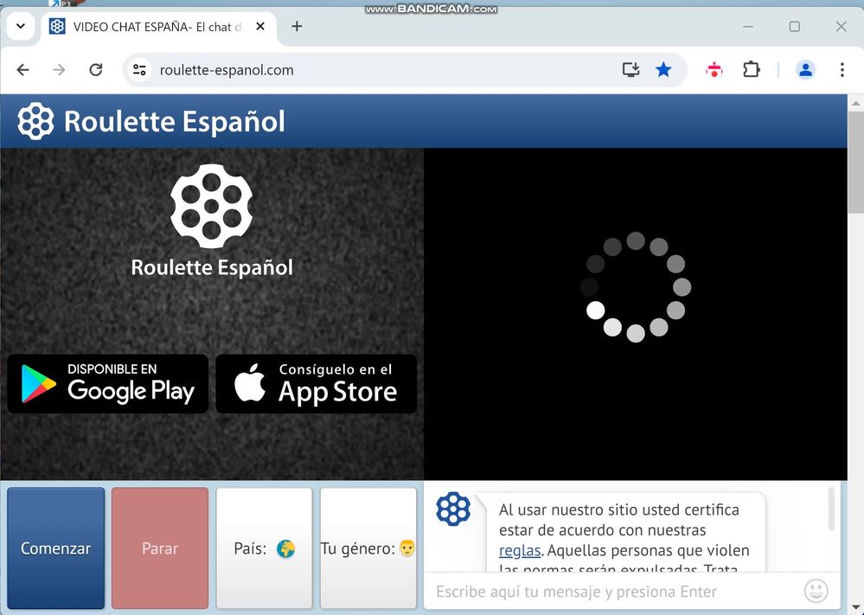This screenshot has height=615, width=864.
Task: Open the Google Play download badge
Action: coord(107,383)
